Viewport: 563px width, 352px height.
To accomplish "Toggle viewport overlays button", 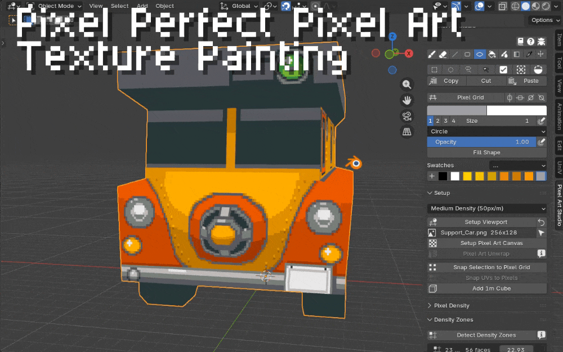I will click(479, 6).
